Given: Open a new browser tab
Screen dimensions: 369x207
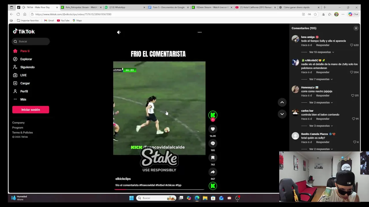Looking at the screenshot, I should pyautogui.click(x=325, y=7).
